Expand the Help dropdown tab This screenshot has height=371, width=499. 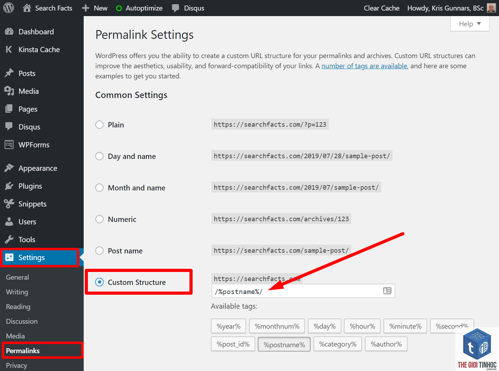tap(470, 24)
